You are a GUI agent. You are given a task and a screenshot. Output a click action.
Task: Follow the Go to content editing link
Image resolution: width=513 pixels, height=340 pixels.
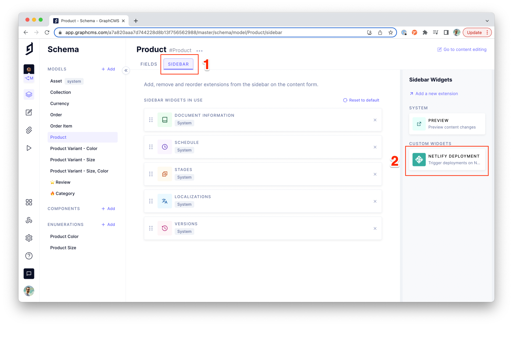click(x=462, y=50)
